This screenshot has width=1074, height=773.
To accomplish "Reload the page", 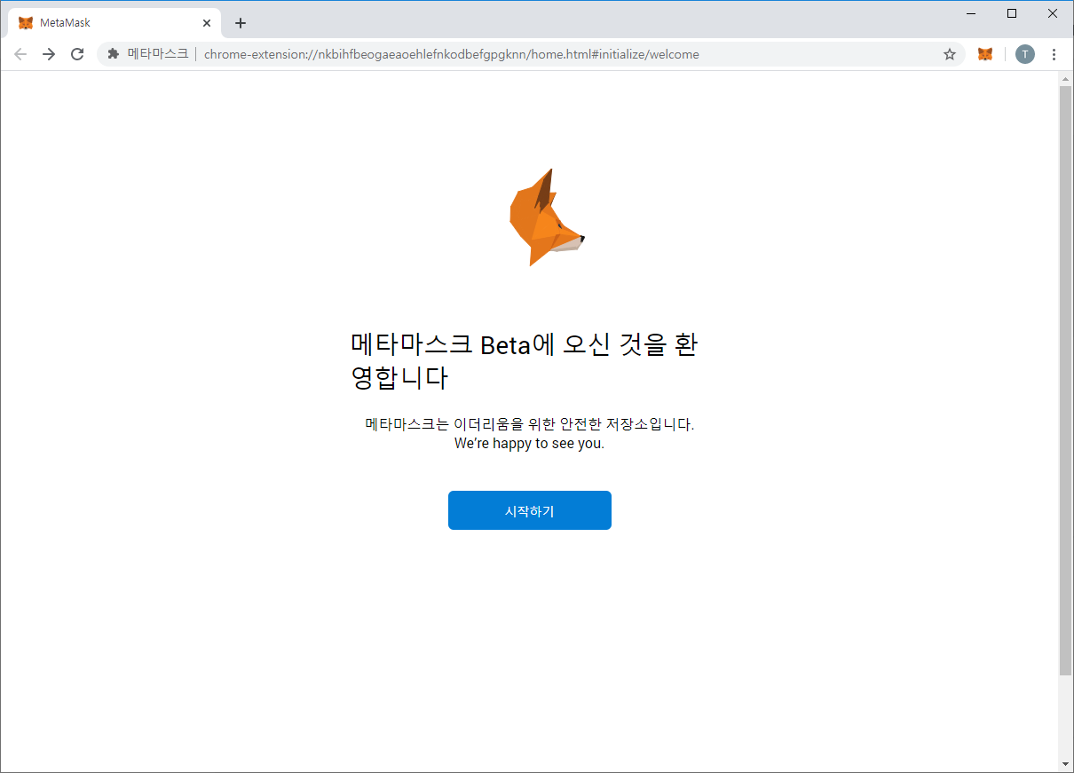I will point(77,54).
